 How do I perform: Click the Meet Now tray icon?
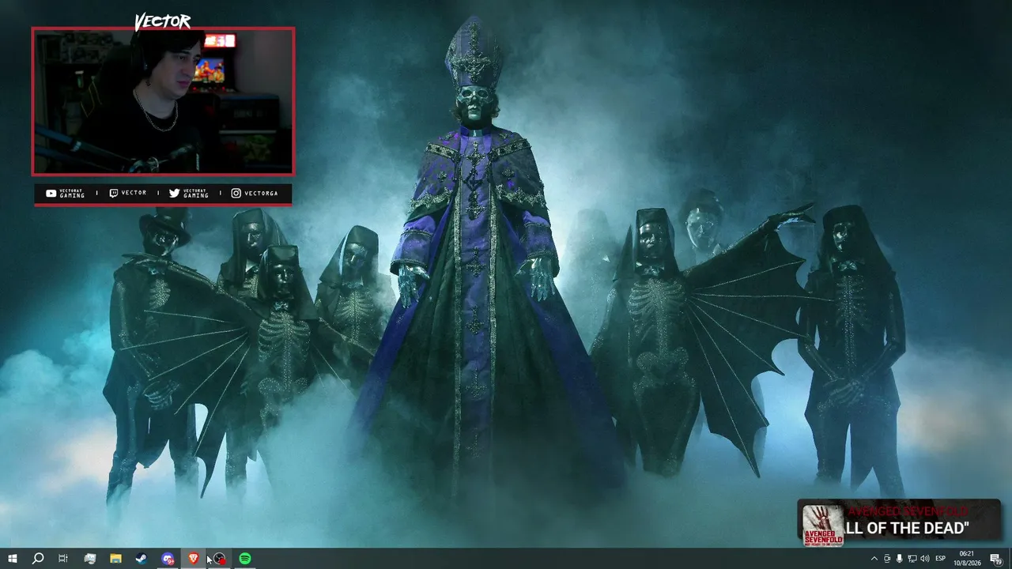click(887, 559)
